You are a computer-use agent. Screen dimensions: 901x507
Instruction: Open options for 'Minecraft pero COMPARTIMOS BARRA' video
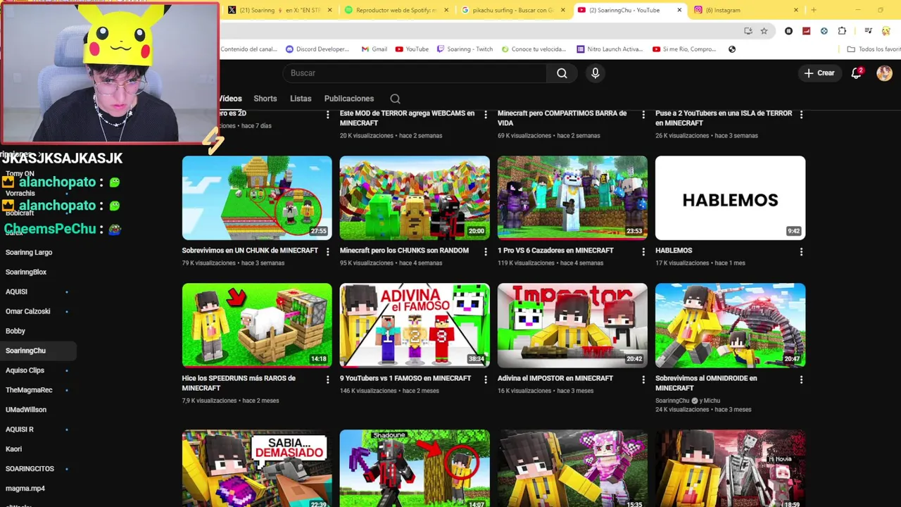(643, 114)
